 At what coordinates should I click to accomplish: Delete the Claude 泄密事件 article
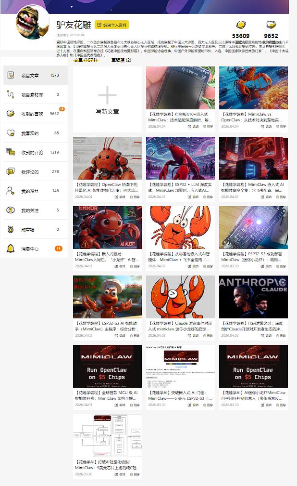208,336
